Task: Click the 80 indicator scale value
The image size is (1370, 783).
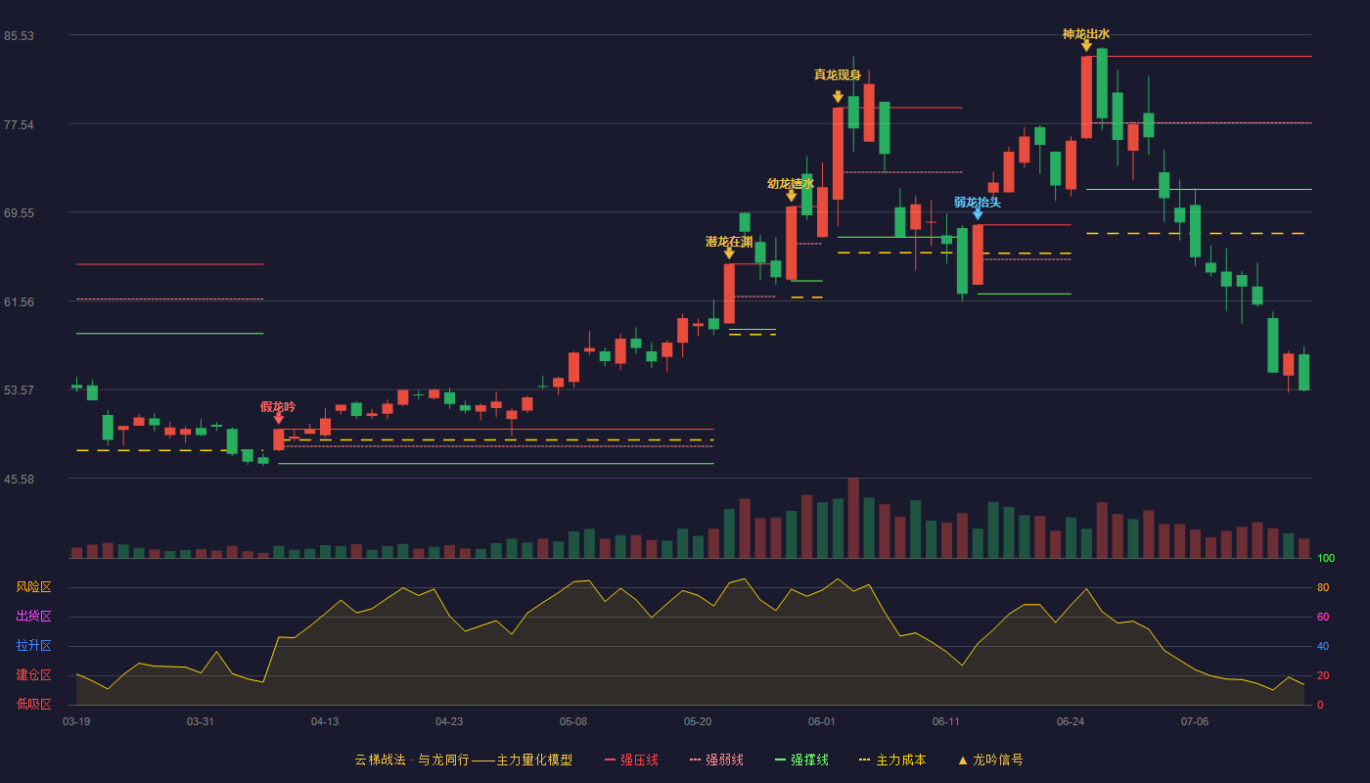Action: 1323,588
